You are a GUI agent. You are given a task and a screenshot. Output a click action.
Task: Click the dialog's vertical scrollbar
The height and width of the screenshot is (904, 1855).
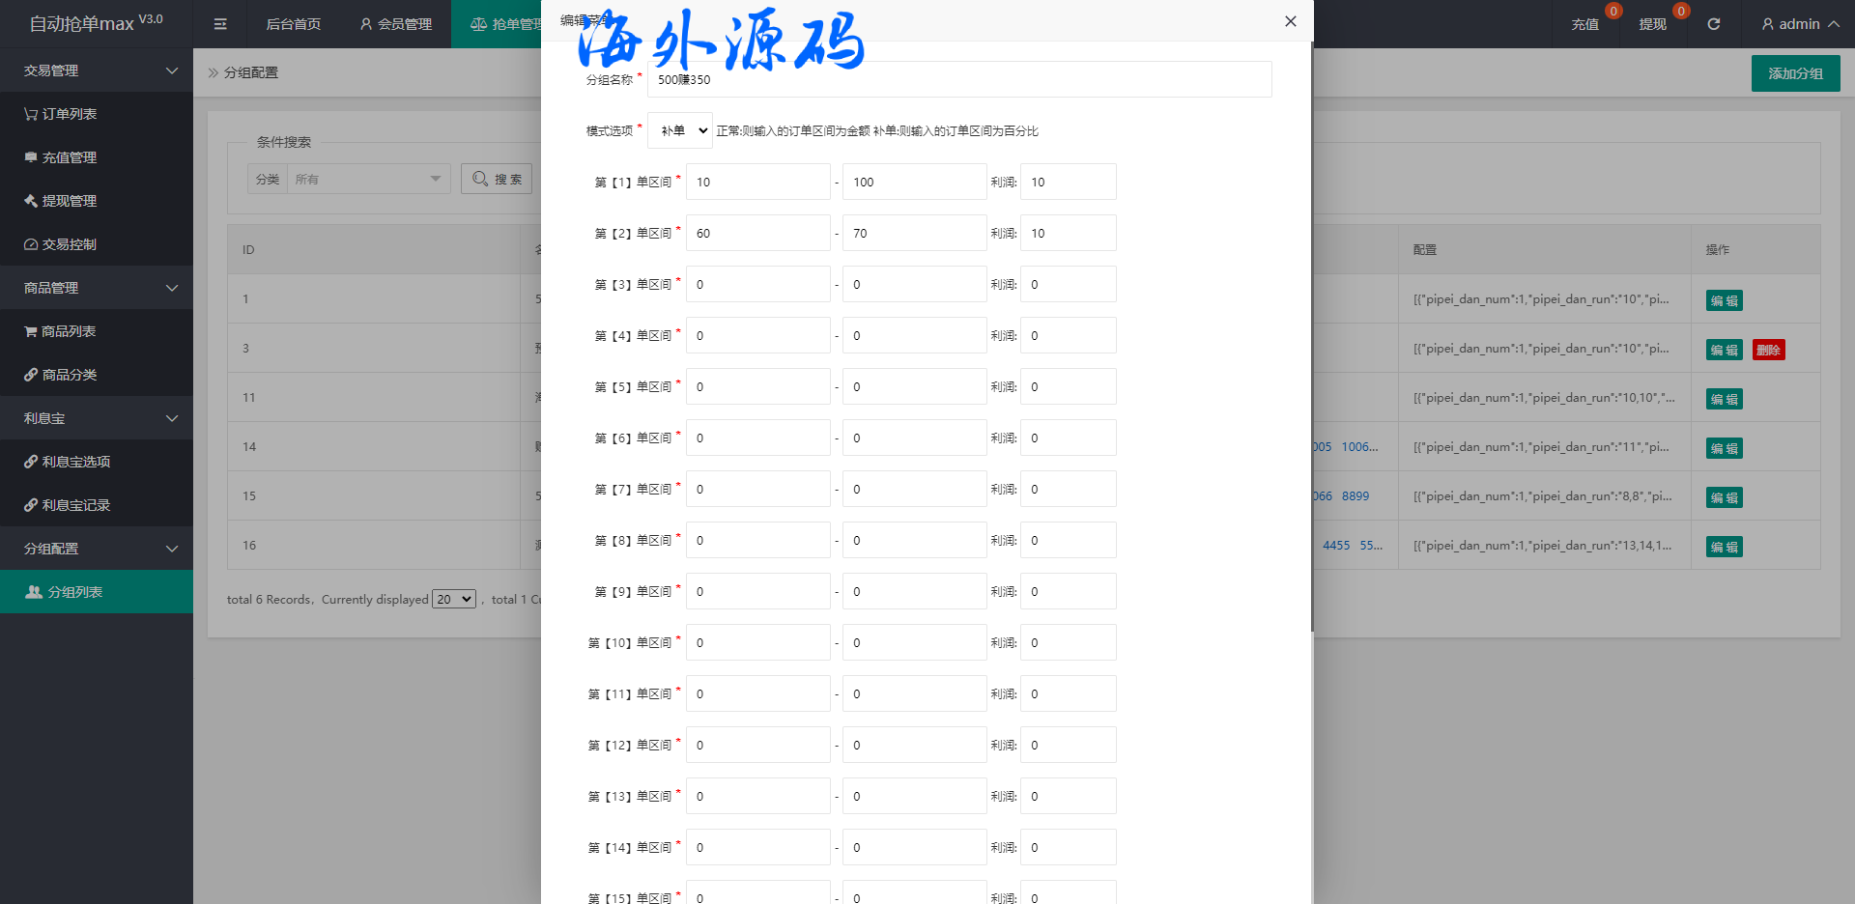pos(1311,338)
